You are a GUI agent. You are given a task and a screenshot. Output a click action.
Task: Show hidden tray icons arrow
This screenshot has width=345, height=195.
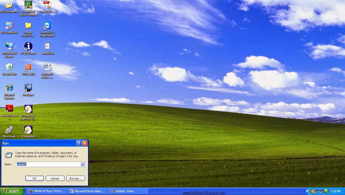(x=307, y=191)
